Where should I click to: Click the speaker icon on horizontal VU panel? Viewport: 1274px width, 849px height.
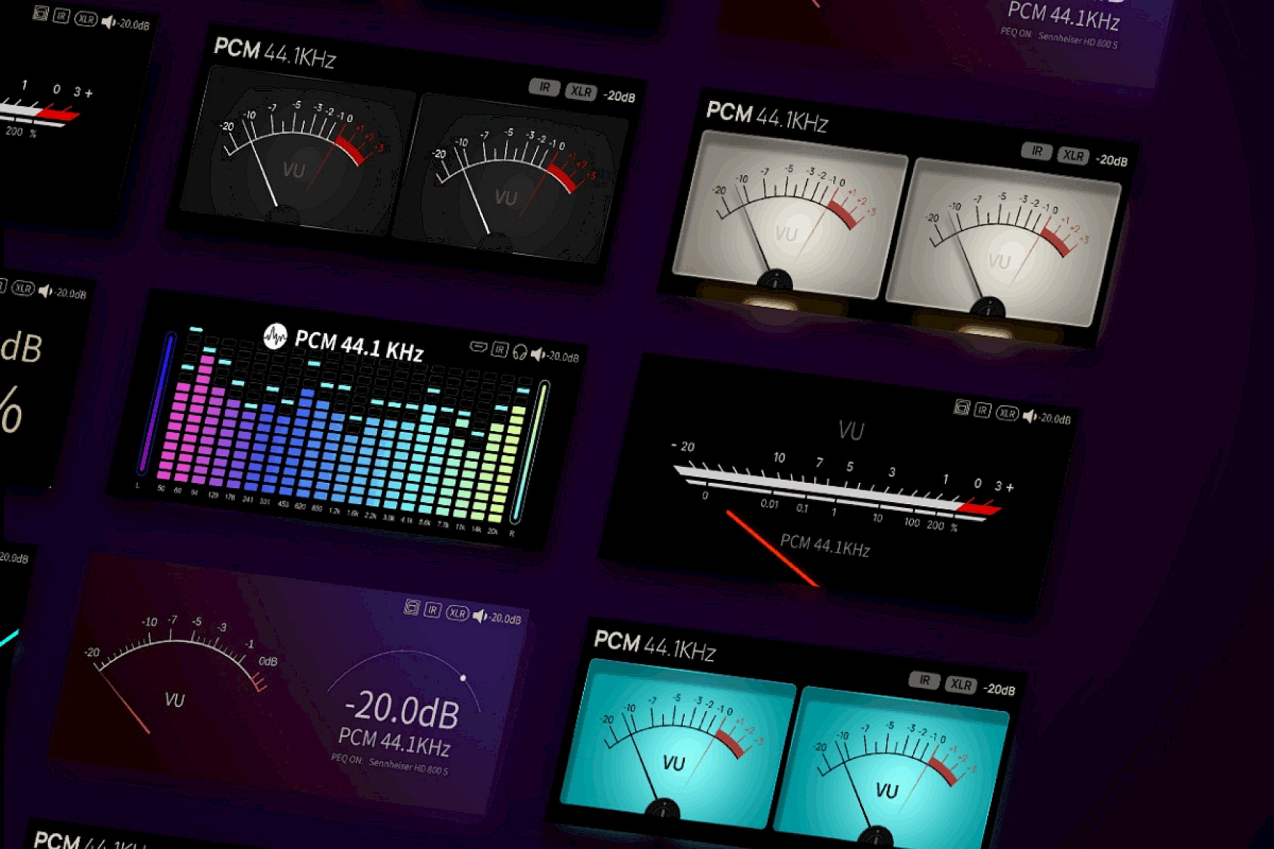(1030, 416)
